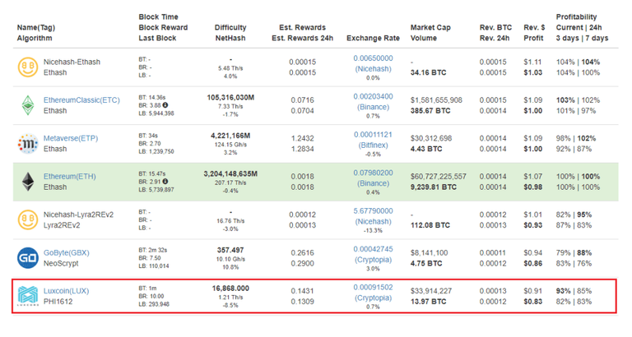Click the Nicehash-Lyra2REv2 smiley coin icon
632x337 pixels.
pyautogui.click(x=28, y=219)
